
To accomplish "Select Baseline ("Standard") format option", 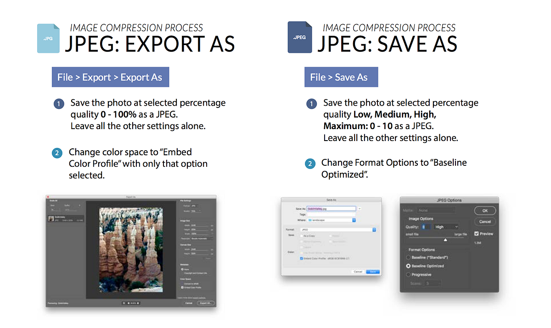I will 408,257.
